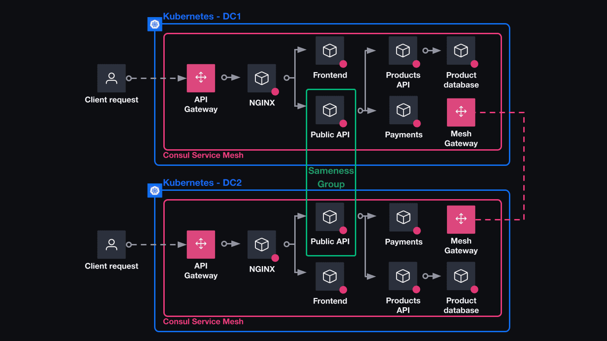Select the Public API icon in DC2
The height and width of the screenshot is (341, 607).
[330, 217]
